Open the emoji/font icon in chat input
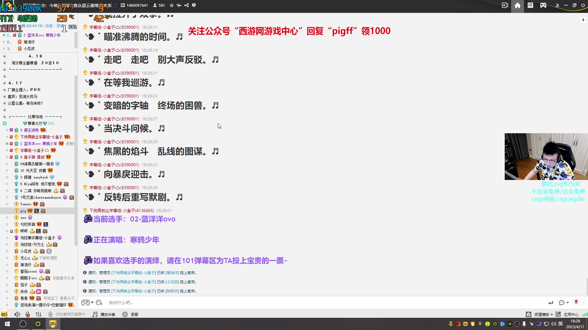This screenshot has height=330, width=588. click(x=99, y=302)
